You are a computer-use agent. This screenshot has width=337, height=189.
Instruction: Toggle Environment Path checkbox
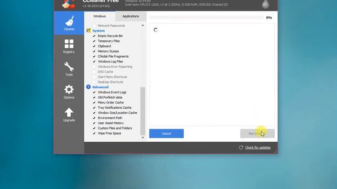(x=94, y=118)
